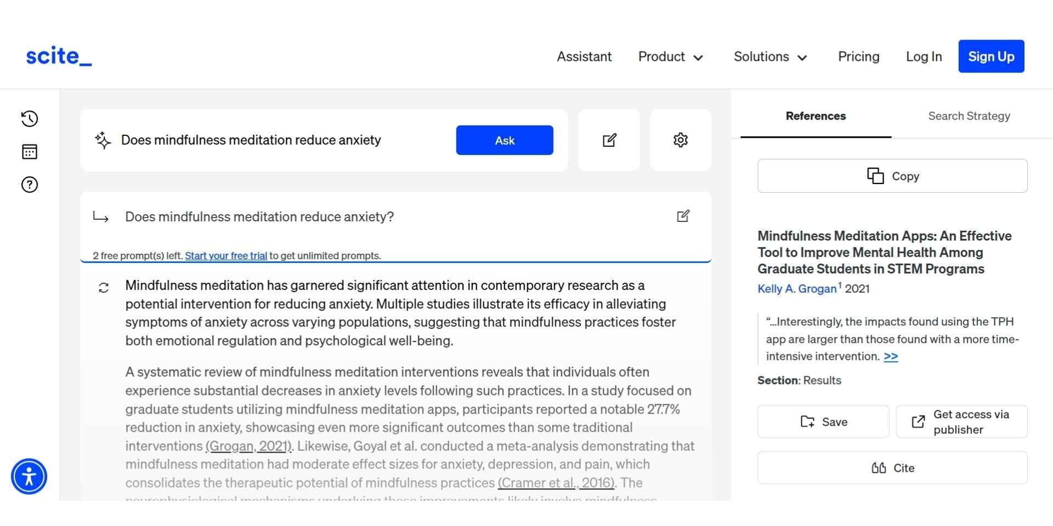Expand the Solutions dropdown menu

770,57
